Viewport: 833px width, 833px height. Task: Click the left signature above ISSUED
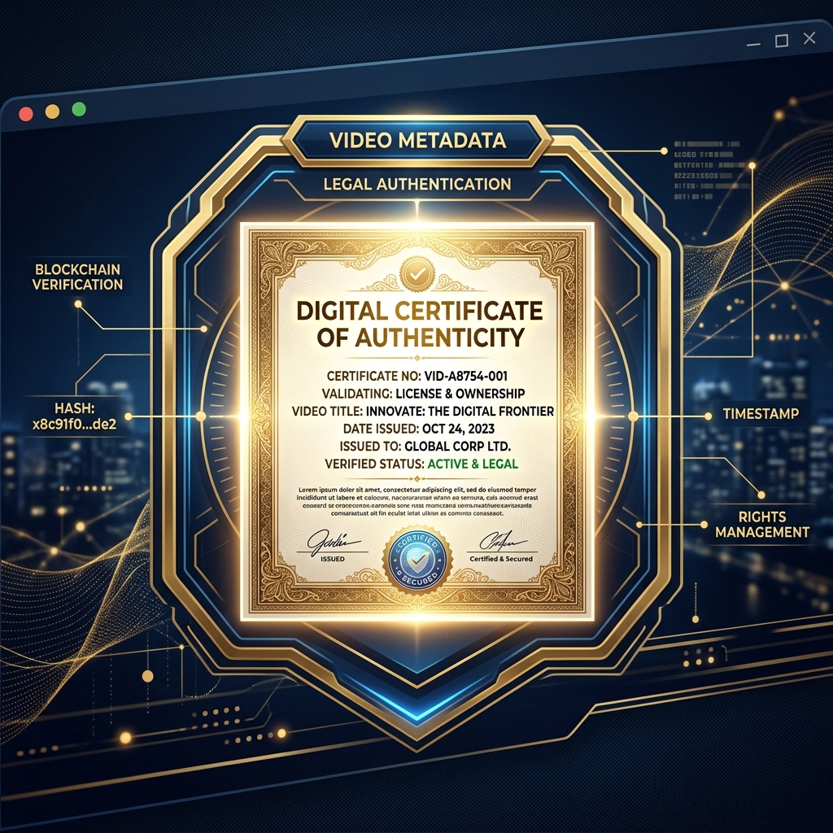(x=333, y=541)
